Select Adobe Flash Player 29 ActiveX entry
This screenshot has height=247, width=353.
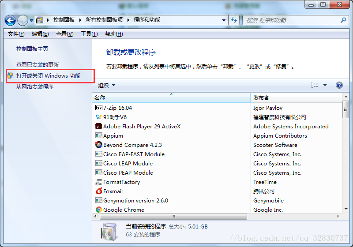142,127
